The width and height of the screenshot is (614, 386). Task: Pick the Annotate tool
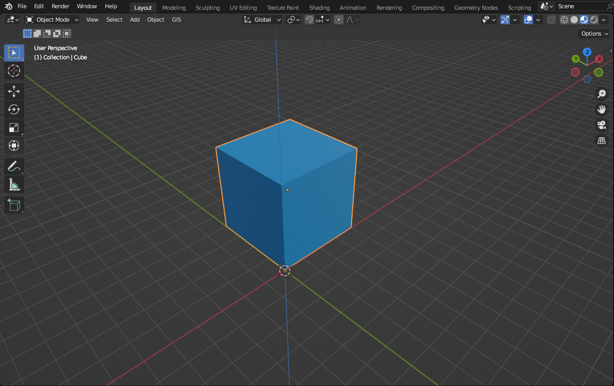coord(14,166)
